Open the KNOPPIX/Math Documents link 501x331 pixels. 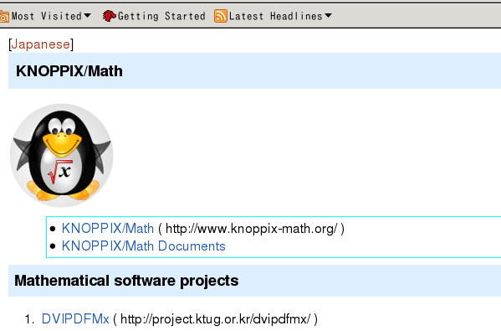point(144,246)
